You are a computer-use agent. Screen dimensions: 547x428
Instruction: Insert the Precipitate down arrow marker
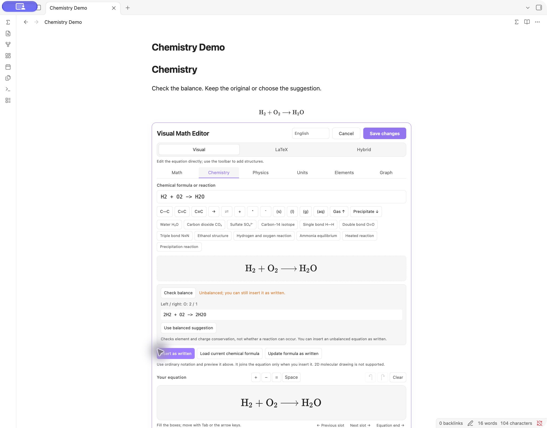366,212
